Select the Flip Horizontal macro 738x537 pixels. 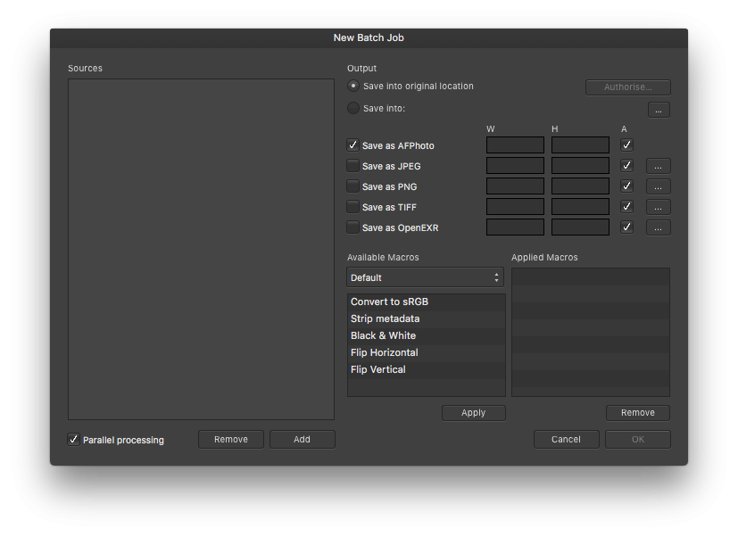point(384,352)
